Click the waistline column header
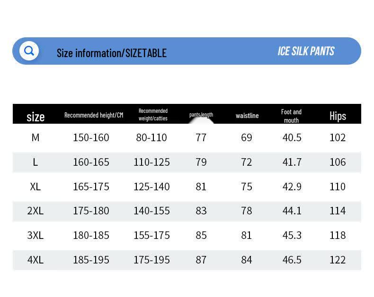Viewport: 374px width, 297px height. (247, 116)
